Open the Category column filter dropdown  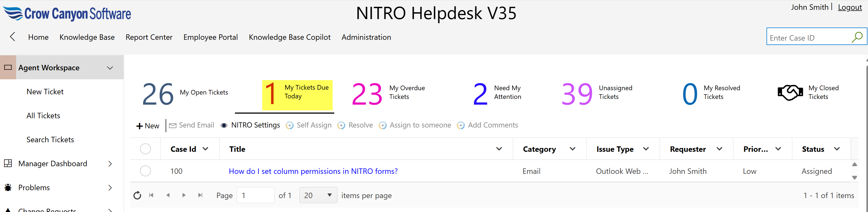point(572,149)
